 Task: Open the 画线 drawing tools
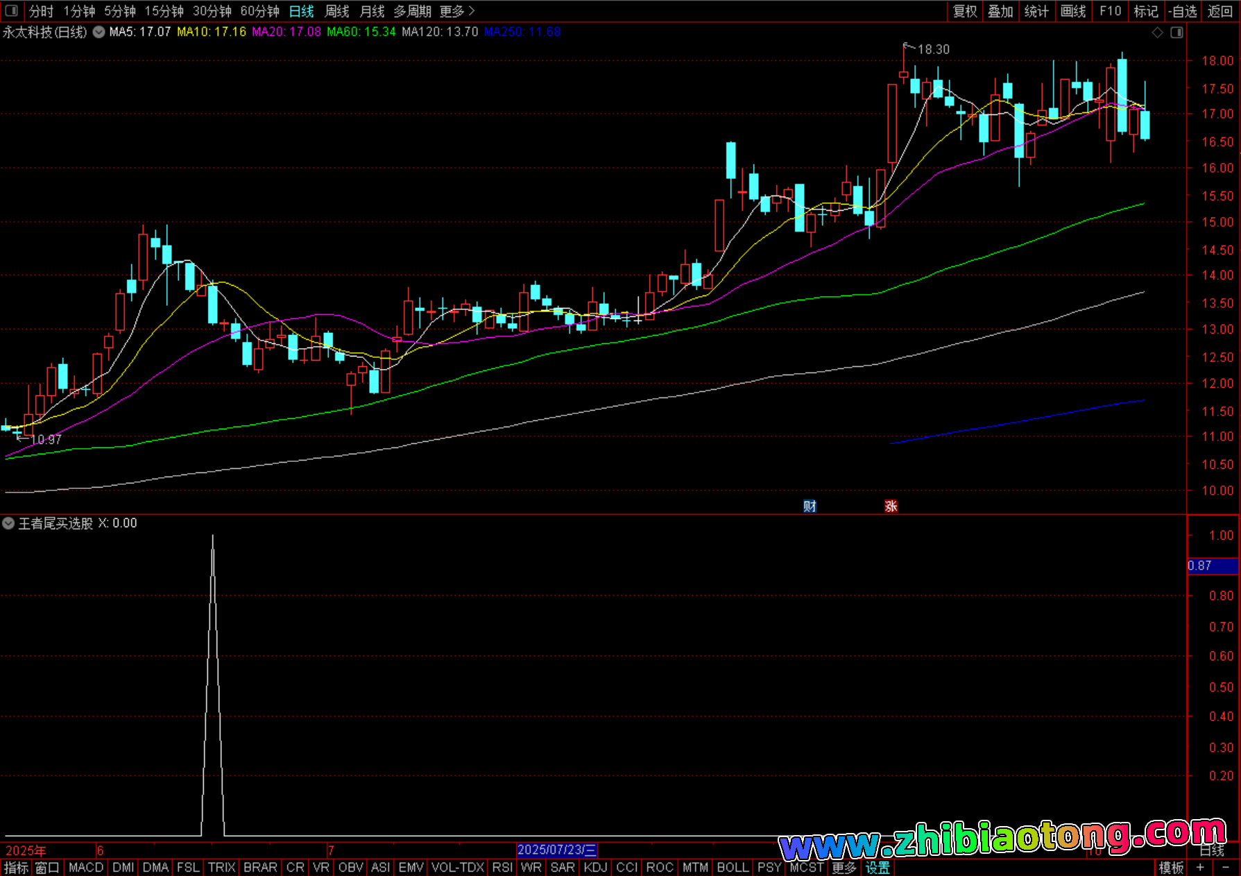(1073, 11)
